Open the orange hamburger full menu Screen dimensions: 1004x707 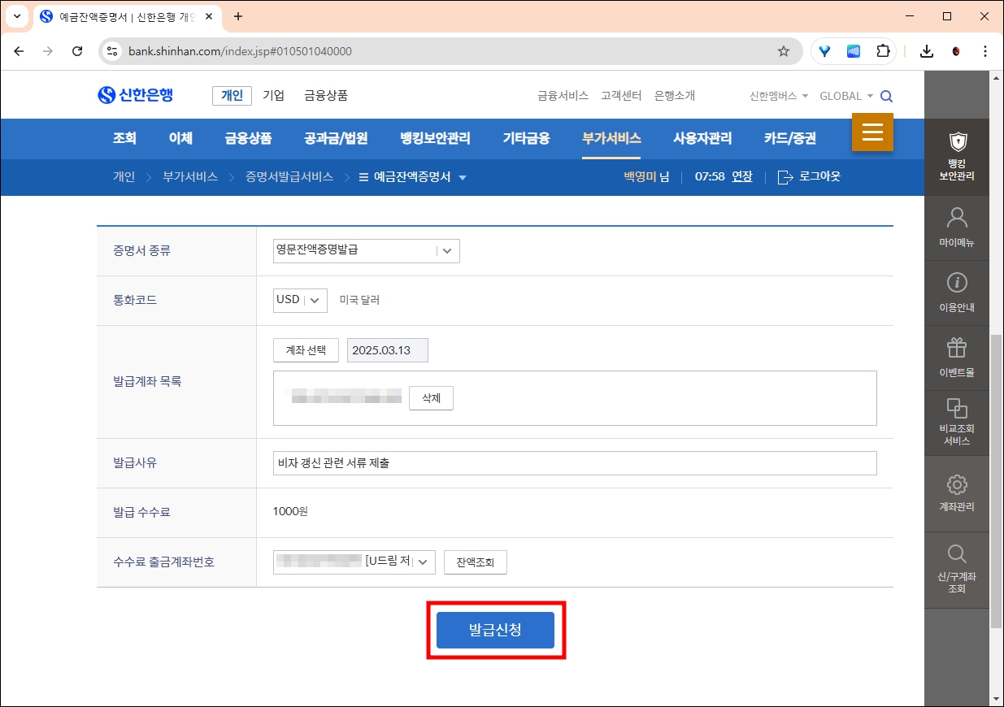point(872,132)
